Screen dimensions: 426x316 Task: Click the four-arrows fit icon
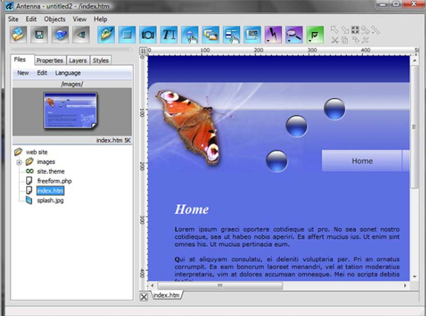[355, 30]
